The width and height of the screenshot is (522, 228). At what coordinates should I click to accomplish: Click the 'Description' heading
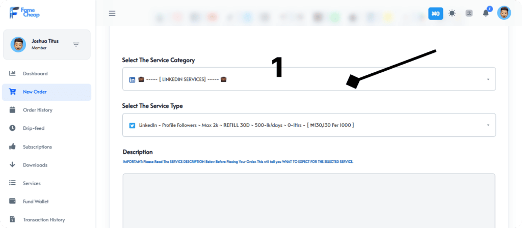pos(138,152)
